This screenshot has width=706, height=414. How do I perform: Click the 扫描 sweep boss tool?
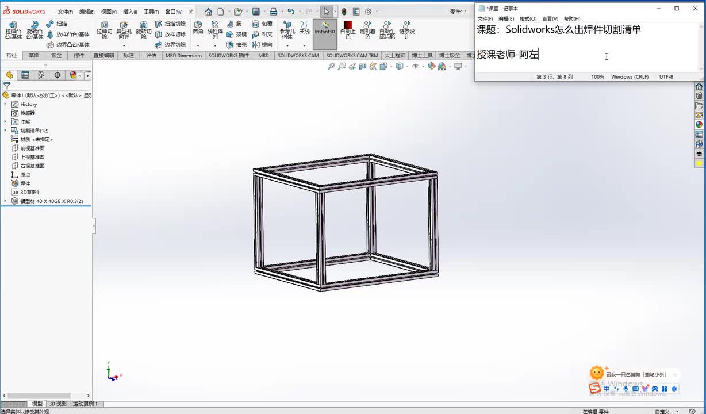(57, 24)
